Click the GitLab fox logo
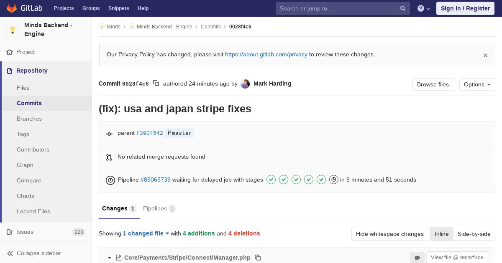The width and height of the screenshot is (502, 263). point(12,8)
